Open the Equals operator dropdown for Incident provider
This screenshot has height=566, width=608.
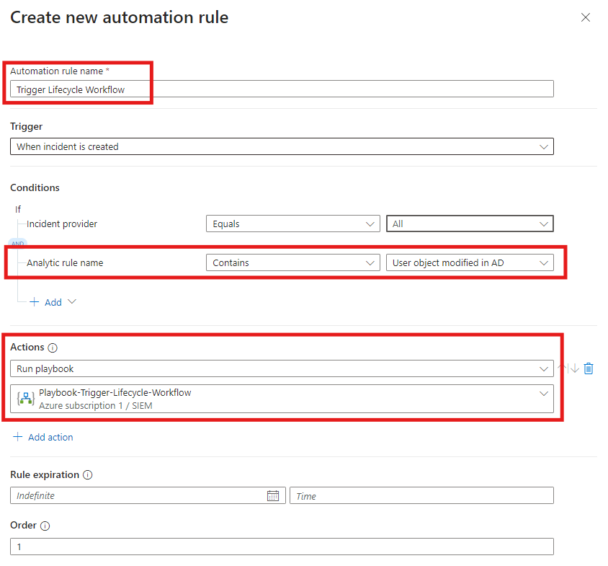pyautogui.click(x=292, y=224)
